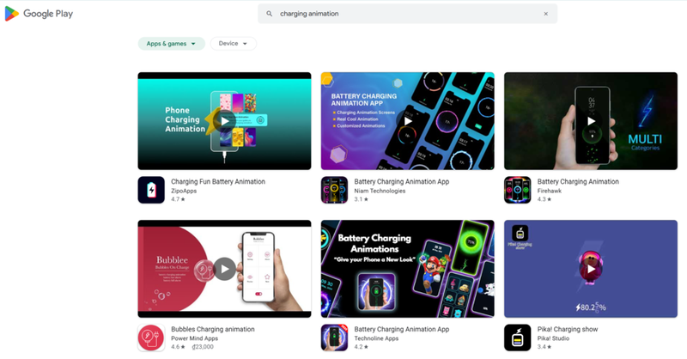The height and width of the screenshot is (359, 687).
Task: Open the Battery Charging Animations banner image
Action: point(407,269)
